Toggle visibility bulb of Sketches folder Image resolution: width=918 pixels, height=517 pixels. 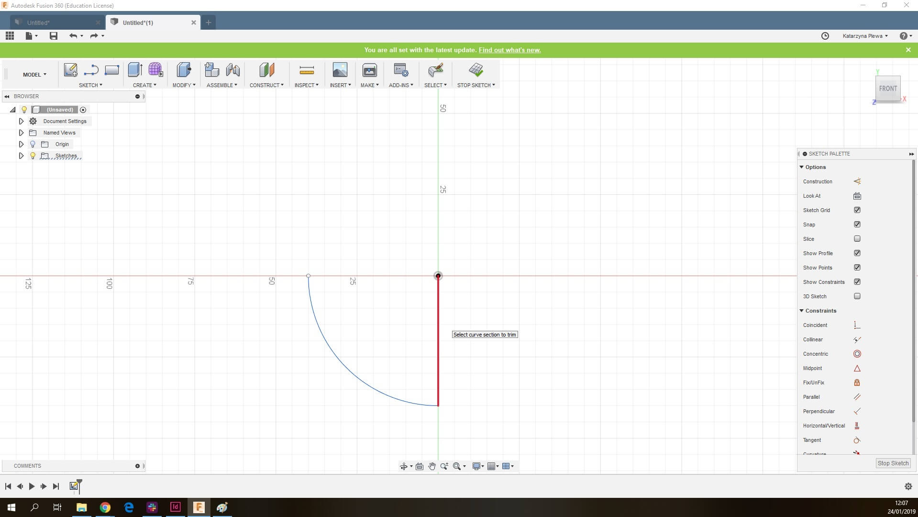[x=33, y=156]
